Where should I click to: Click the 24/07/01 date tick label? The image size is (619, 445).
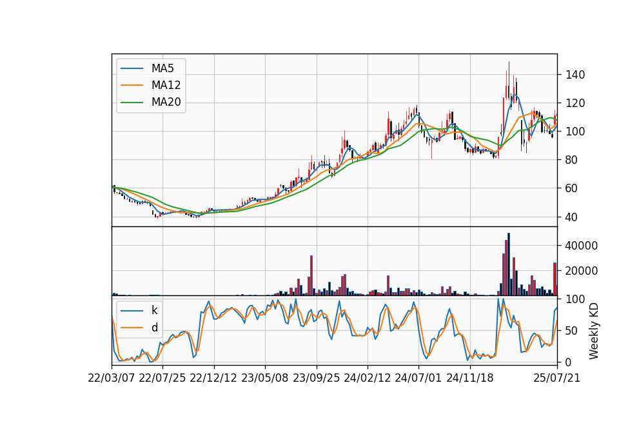click(x=418, y=378)
